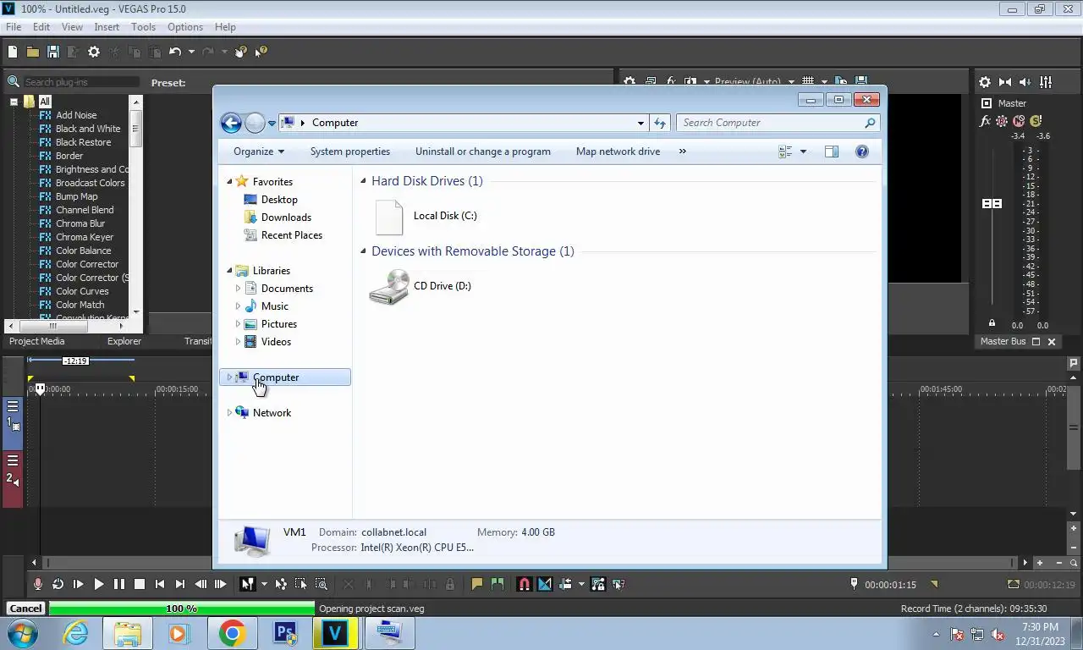Open the VEGAS Tools menu
1083x650 pixels.
(x=143, y=27)
